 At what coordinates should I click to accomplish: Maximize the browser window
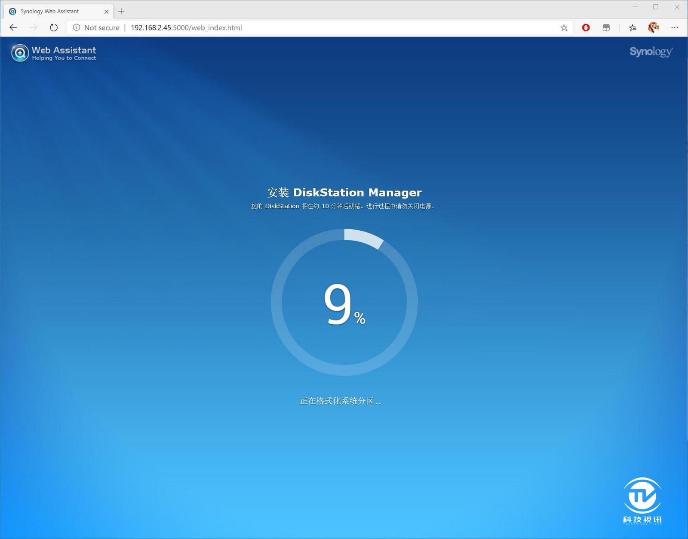tap(656, 7)
